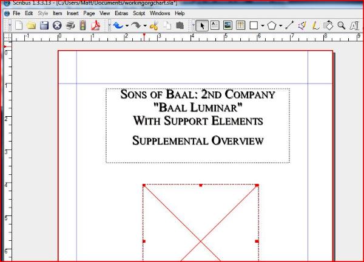The width and height of the screenshot is (364, 262).
Task: Select the Edit Contents of Frame tool
Action: click(354, 25)
